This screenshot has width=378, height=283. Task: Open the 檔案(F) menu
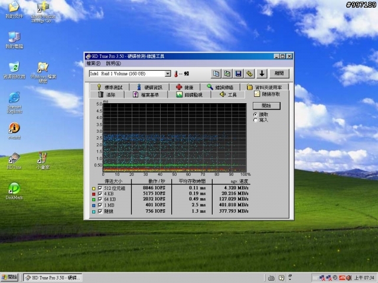click(x=93, y=64)
